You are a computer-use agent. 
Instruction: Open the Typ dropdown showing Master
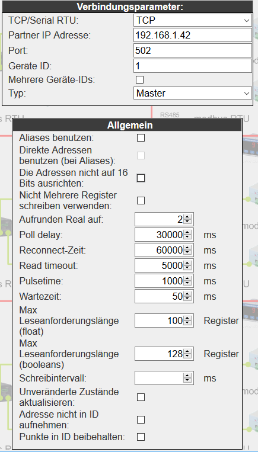(193, 94)
